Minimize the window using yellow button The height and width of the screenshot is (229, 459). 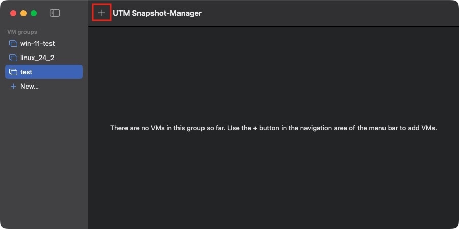tap(23, 13)
